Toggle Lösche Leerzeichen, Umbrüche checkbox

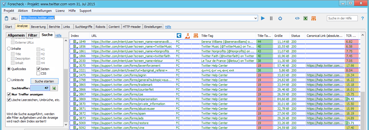point(9,100)
